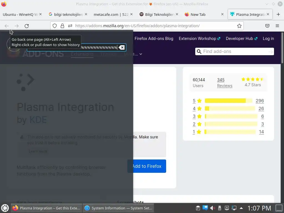Click the muted volume tray icon
This screenshot has height=213, width=284.
coord(212,208)
